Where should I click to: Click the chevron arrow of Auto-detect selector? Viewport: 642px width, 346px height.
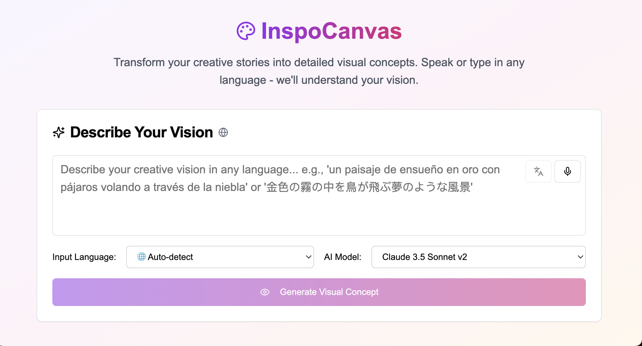(x=309, y=257)
